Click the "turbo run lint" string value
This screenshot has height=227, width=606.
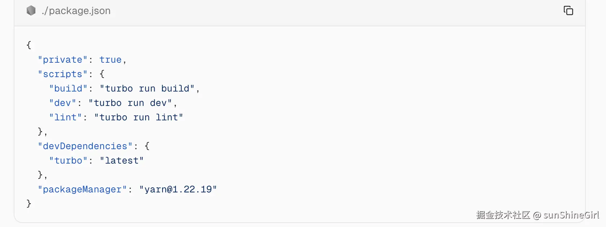point(139,117)
